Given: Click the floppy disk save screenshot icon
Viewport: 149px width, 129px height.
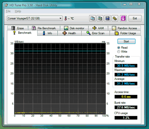Looking at the screenshot, I should [107, 19].
